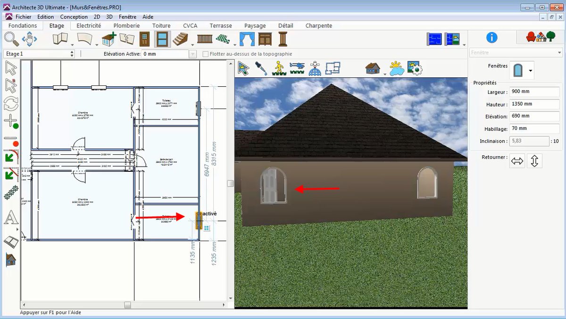Select the window tool

point(162,39)
